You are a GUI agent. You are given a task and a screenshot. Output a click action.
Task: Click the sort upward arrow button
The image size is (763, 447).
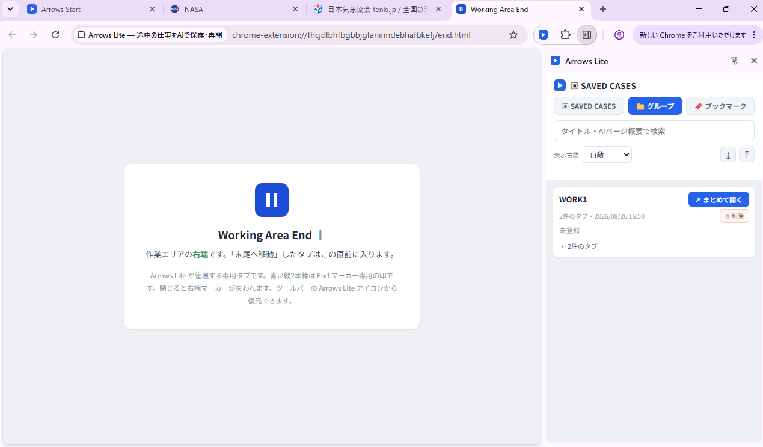tap(746, 154)
